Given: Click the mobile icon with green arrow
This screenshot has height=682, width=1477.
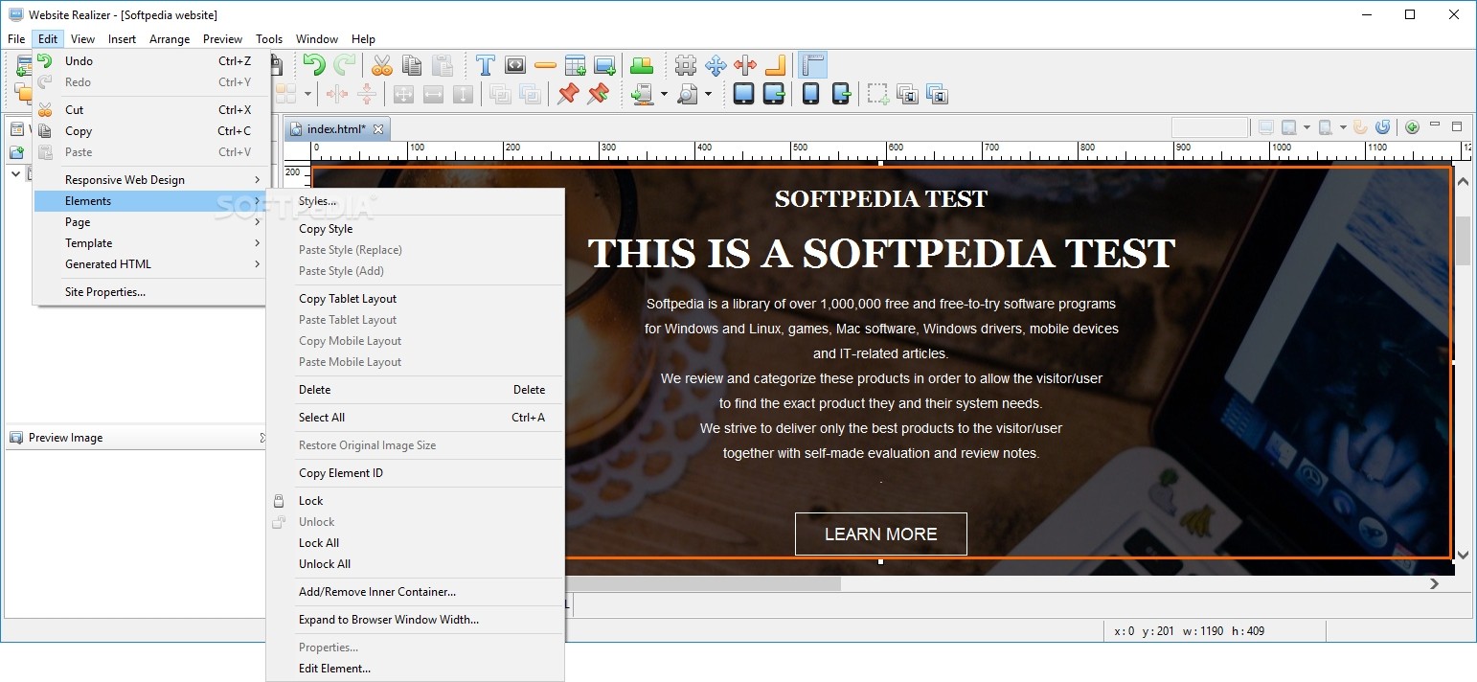Looking at the screenshot, I should click(x=841, y=94).
